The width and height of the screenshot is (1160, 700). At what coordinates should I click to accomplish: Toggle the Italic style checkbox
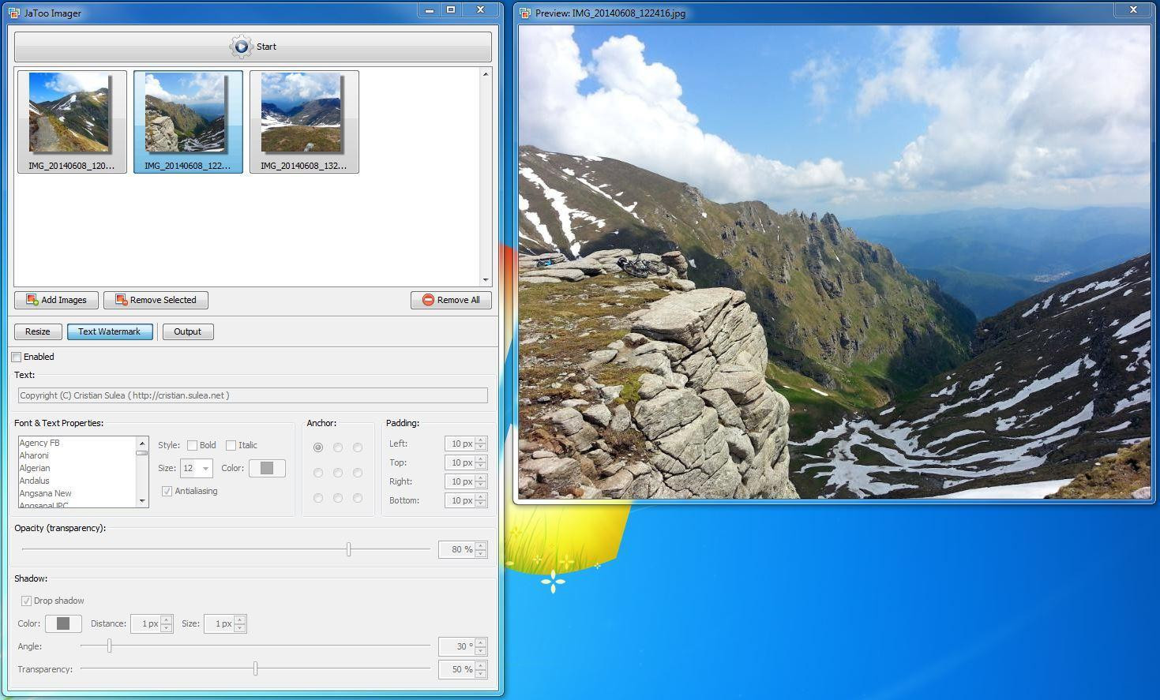point(231,445)
